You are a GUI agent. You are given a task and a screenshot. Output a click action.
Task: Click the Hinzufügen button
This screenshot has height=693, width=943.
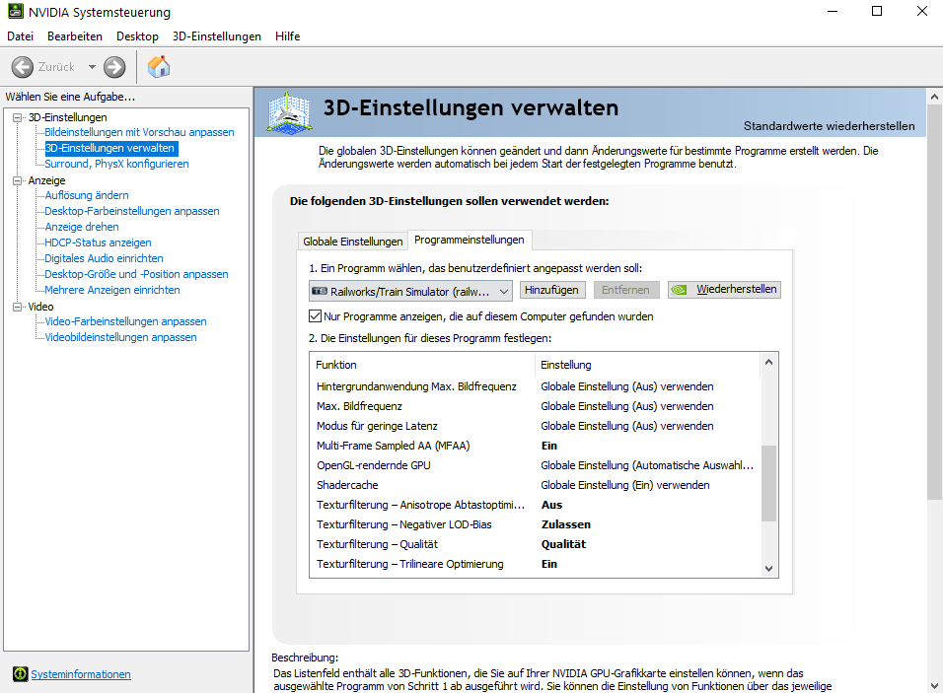(x=552, y=290)
